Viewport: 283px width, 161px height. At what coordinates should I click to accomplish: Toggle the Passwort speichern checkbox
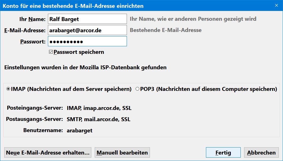[x=51, y=52]
